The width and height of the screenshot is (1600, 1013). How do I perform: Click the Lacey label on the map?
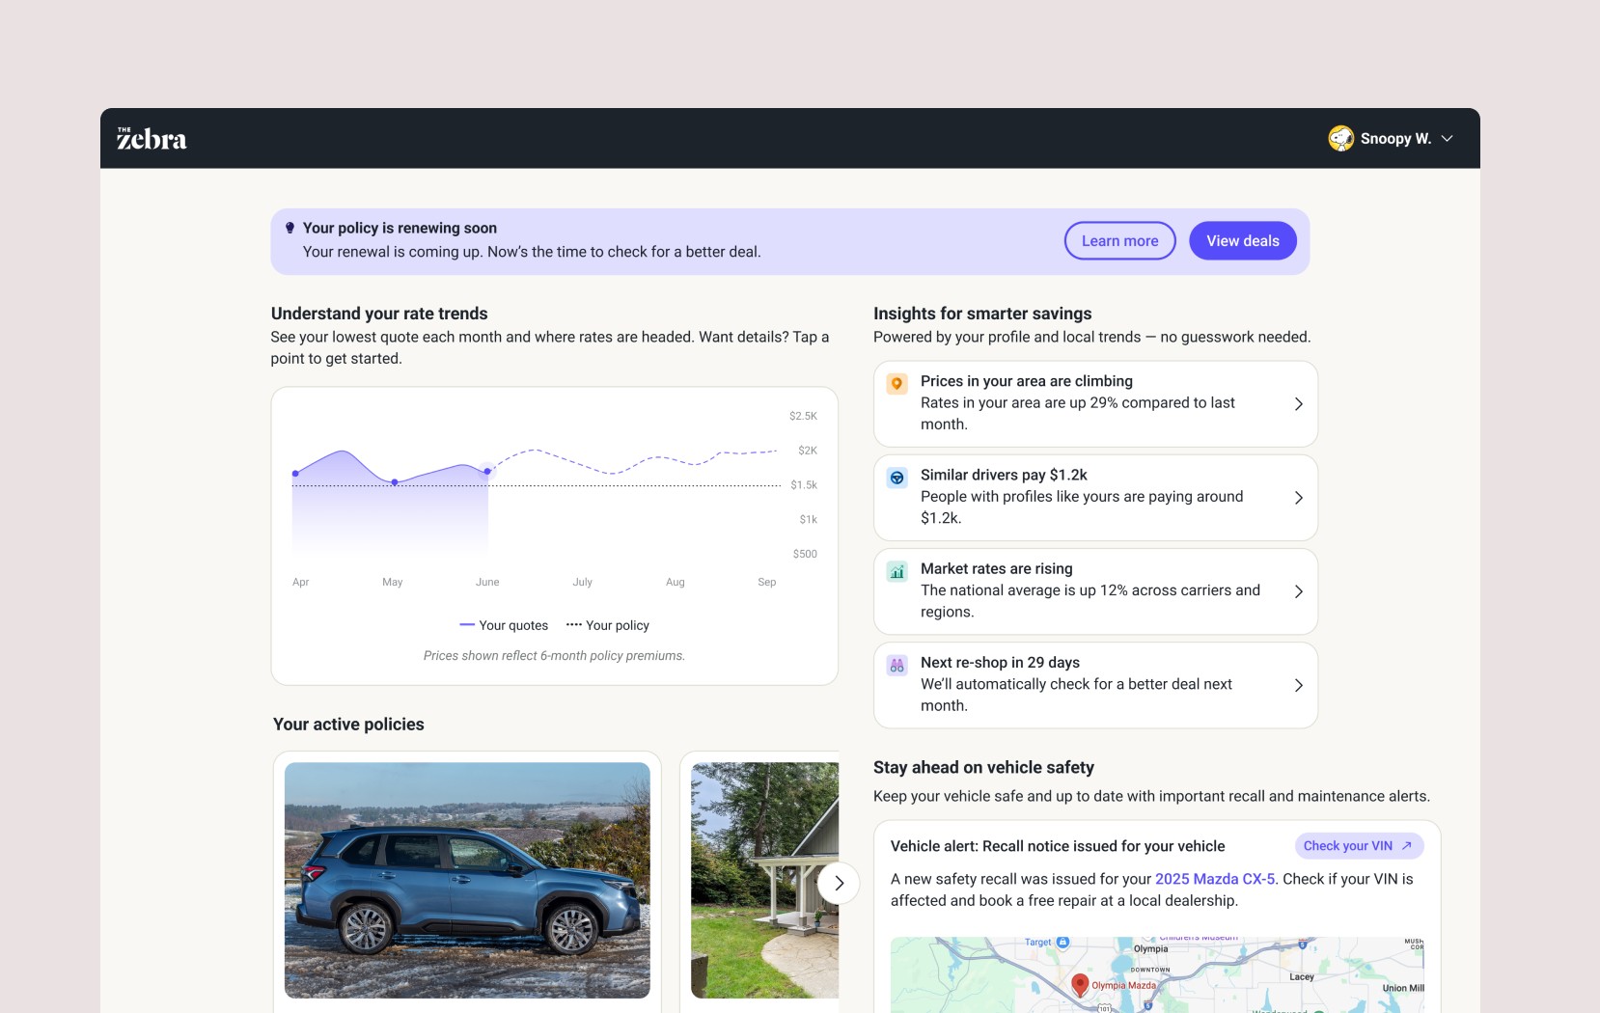1302,976
